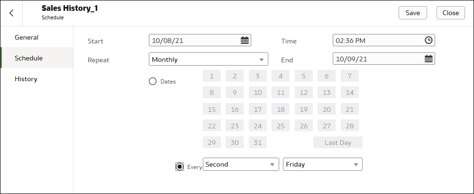This screenshot has width=474, height=194.
Task: Click the Close button
Action: (x=450, y=13)
